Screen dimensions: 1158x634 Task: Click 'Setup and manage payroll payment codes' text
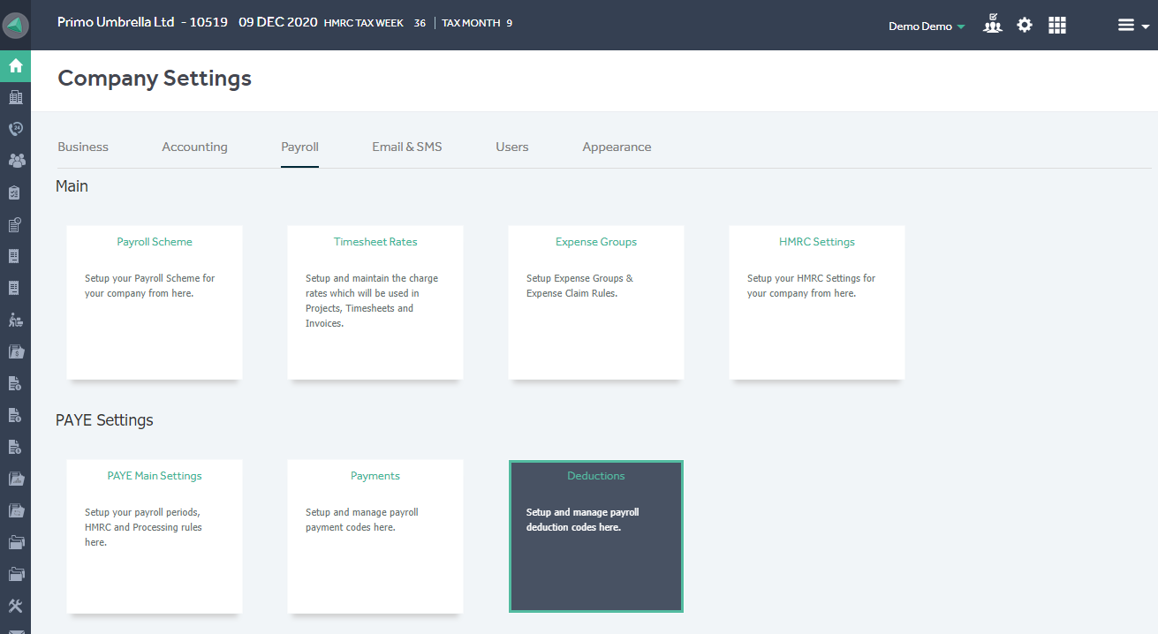tap(362, 519)
